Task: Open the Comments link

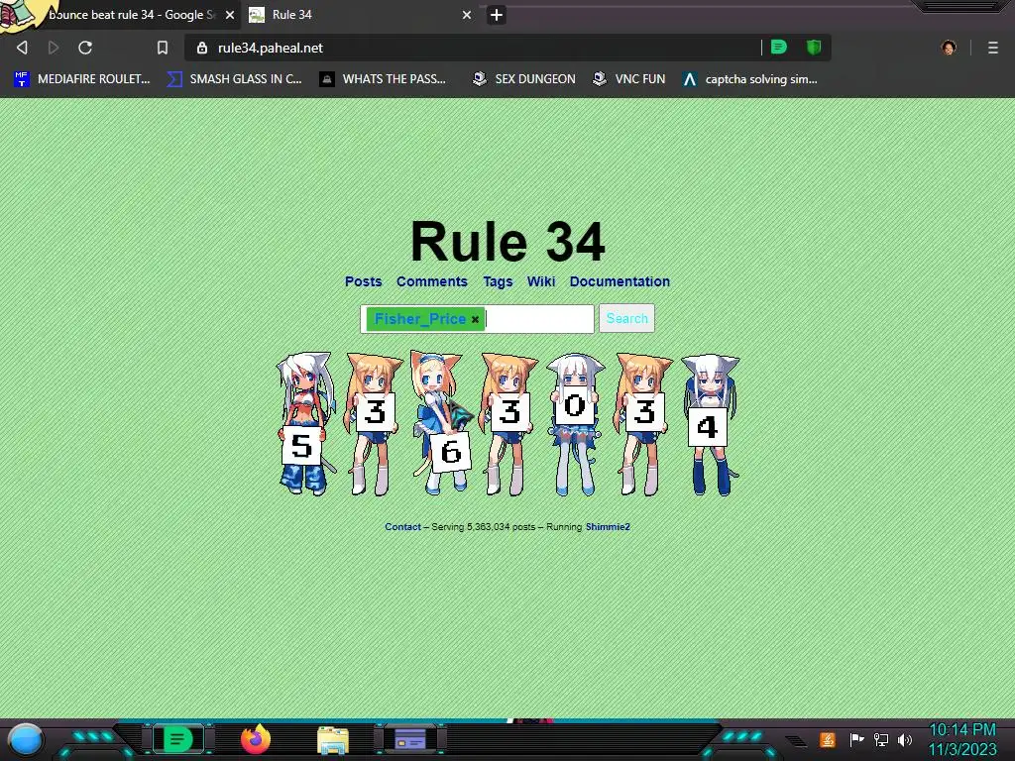Action: [x=432, y=281]
